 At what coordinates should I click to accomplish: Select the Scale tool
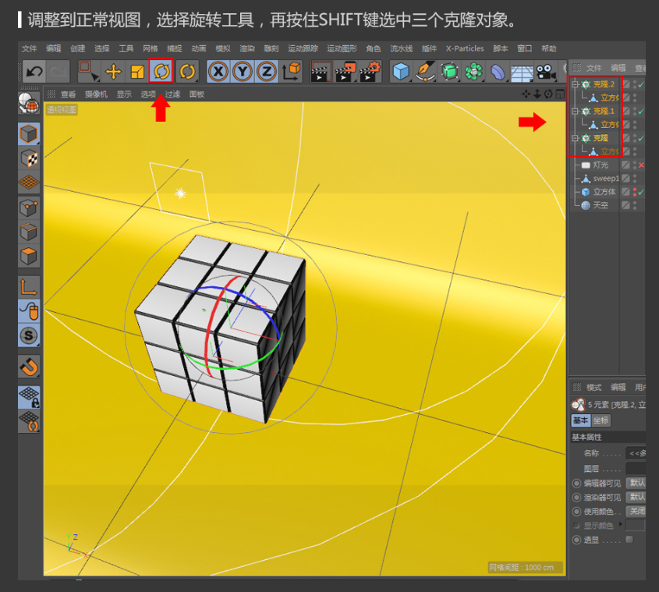[136, 72]
